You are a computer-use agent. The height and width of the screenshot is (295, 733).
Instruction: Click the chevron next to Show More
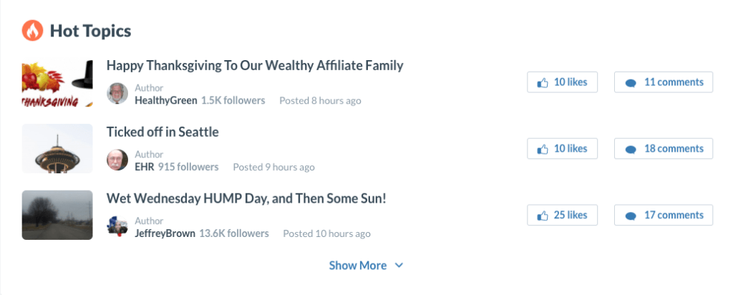(x=399, y=266)
